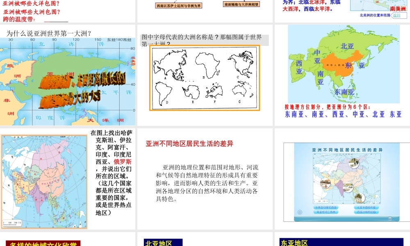The width and height of the screenshot is (410, 246).
Task: Open the slide asking to find 哈萨克斯坦
Action: 68,179
